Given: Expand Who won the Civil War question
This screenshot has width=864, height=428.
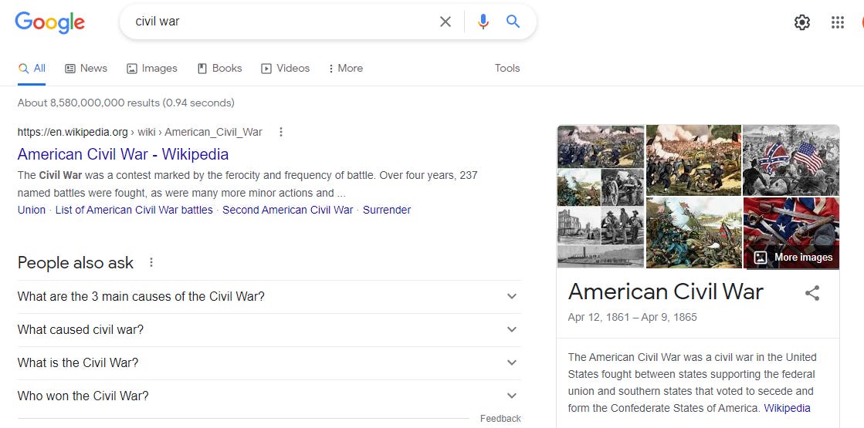Looking at the screenshot, I should (269, 396).
